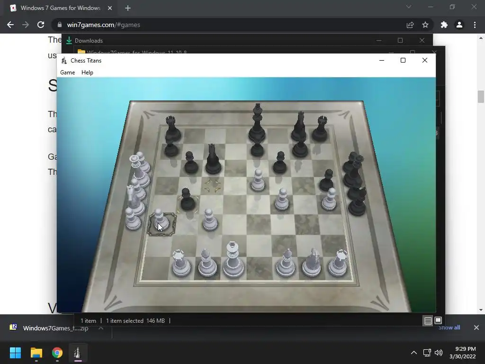Click the Chess Titans taskbar icon
485x364 pixels.
78,353
